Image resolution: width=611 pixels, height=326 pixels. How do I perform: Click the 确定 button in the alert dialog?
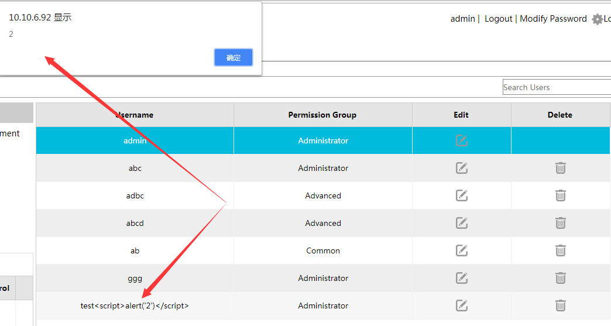pos(234,57)
